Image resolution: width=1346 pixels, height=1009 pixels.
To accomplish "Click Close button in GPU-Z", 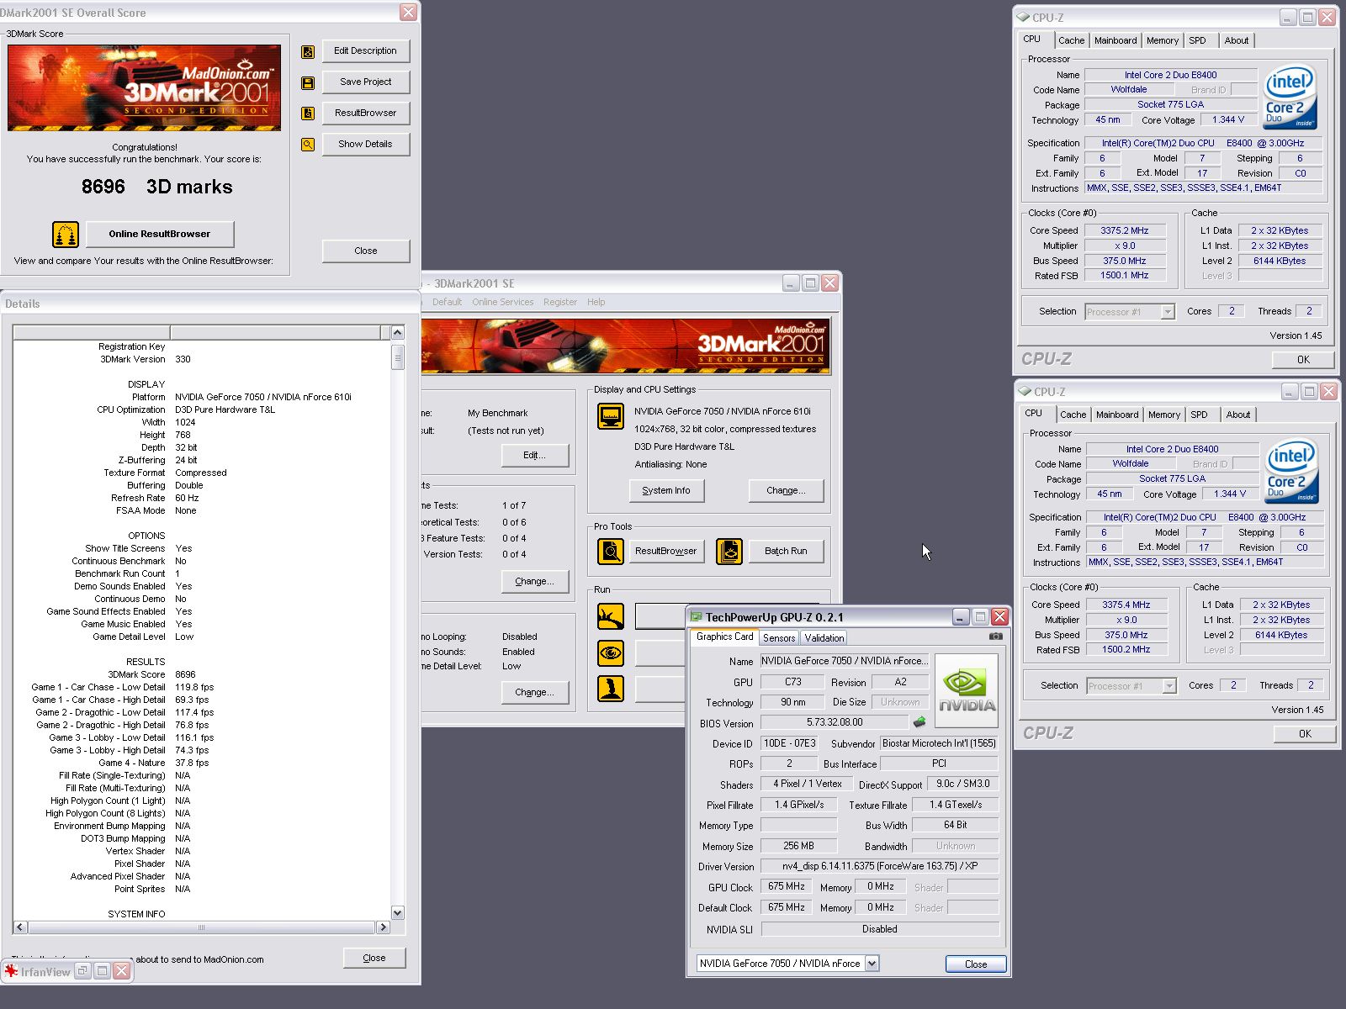I will click(x=976, y=964).
